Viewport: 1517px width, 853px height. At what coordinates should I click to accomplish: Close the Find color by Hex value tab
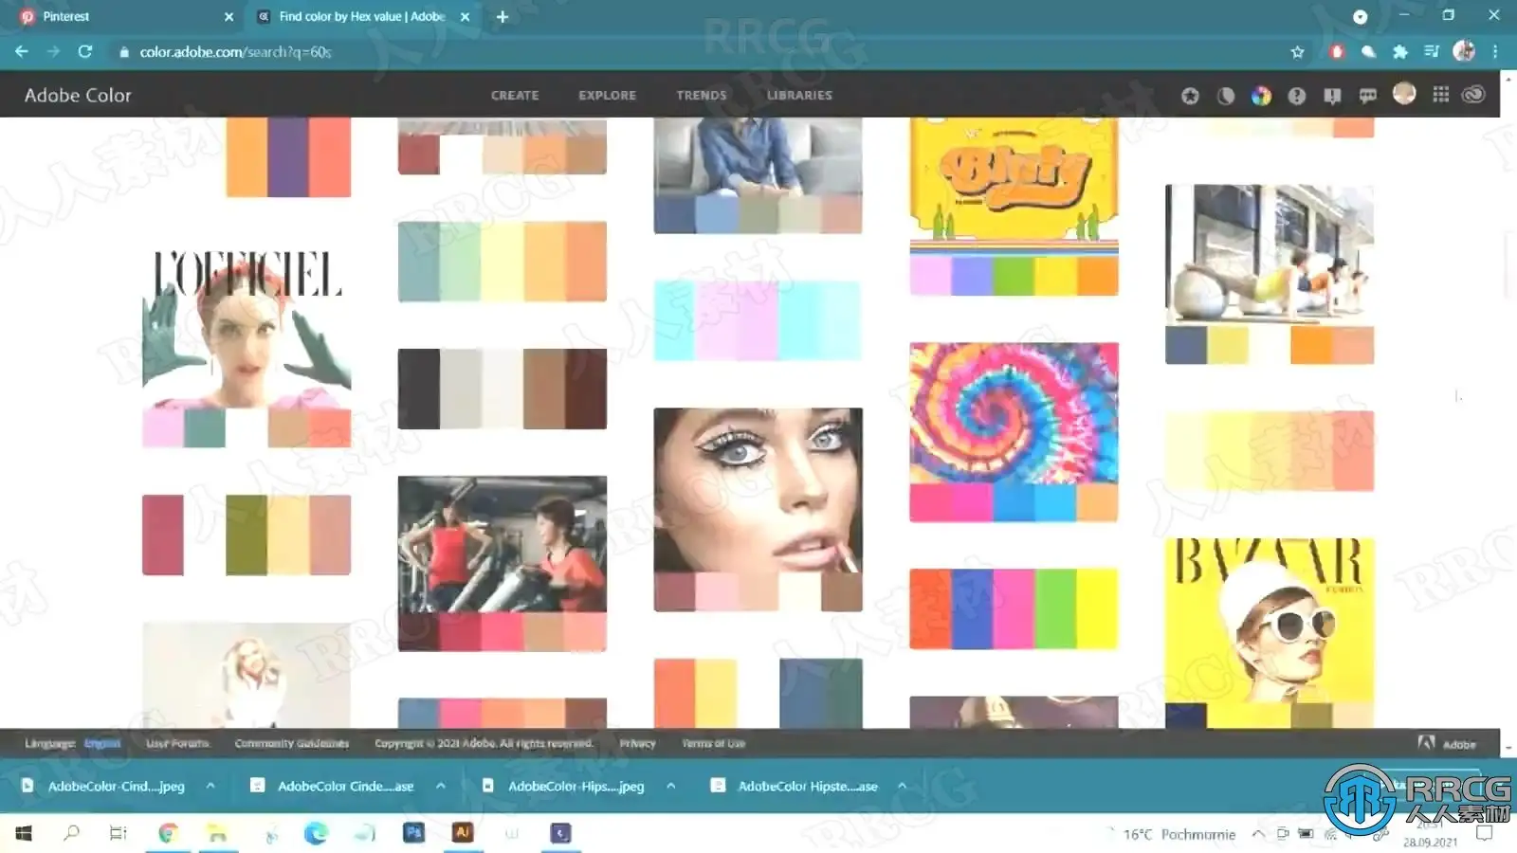tap(465, 17)
